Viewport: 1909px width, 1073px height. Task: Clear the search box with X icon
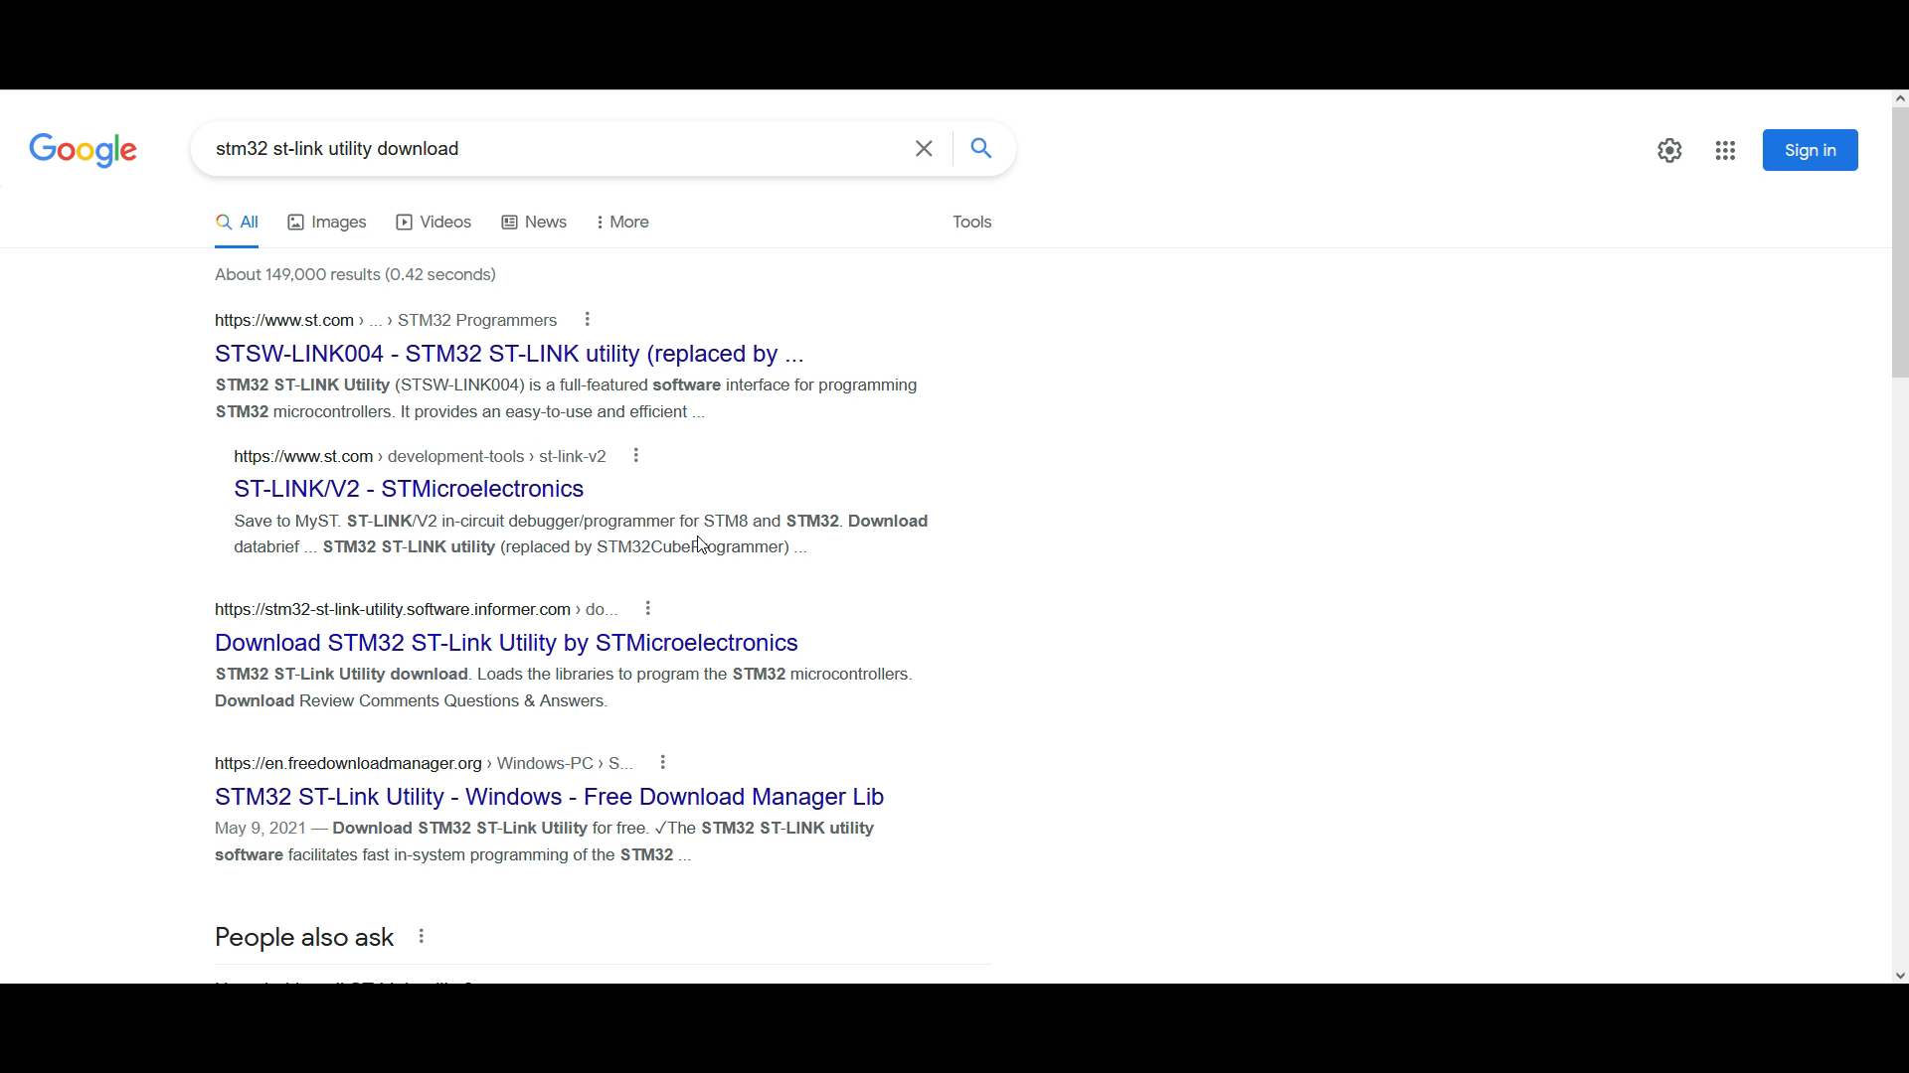point(924,149)
